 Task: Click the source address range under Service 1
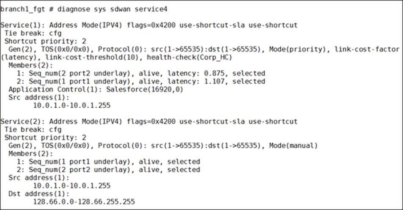pyautogui.click(x=71, y=105)
